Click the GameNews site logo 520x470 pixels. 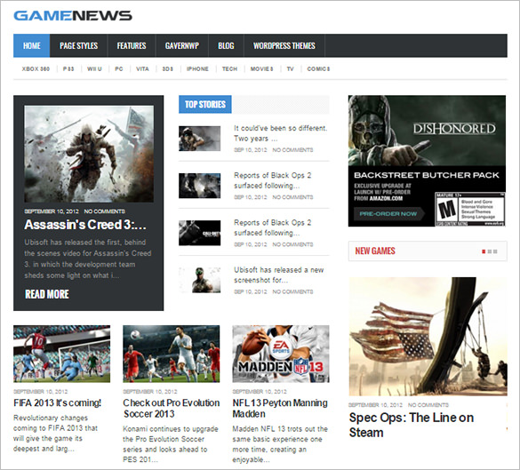click(x=73, y=16)
